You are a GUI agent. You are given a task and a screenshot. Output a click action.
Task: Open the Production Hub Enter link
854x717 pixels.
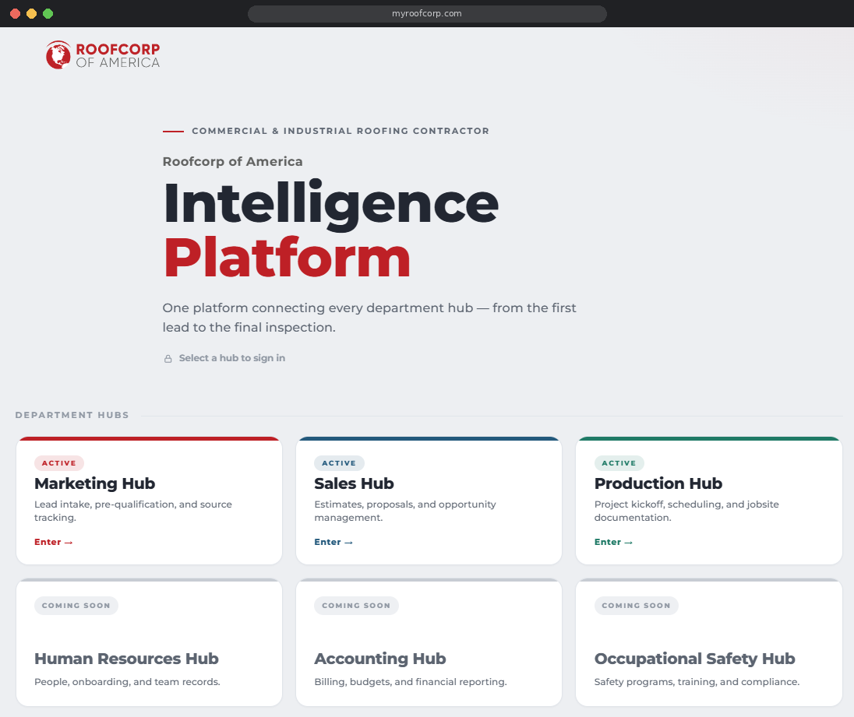613,542
